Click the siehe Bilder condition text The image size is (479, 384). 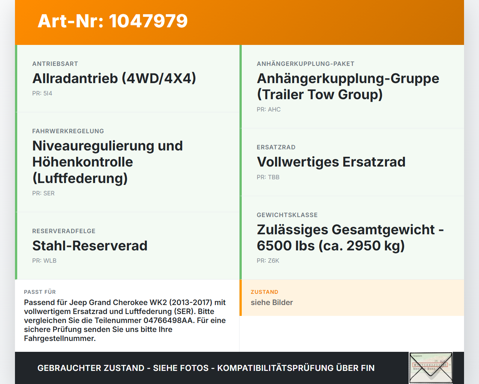[272, 302]
